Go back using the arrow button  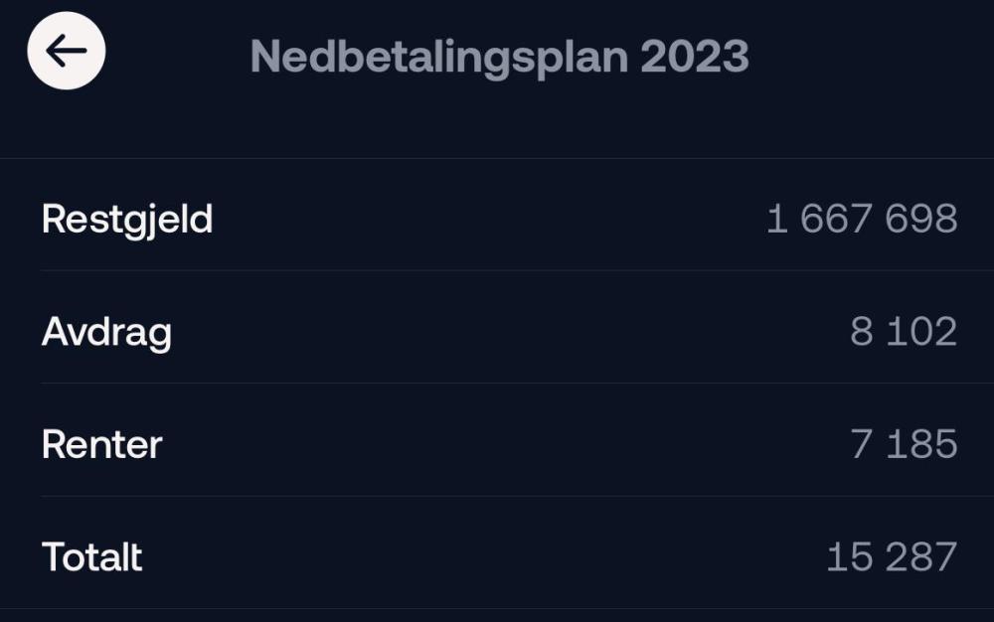(x=66, y=52)
